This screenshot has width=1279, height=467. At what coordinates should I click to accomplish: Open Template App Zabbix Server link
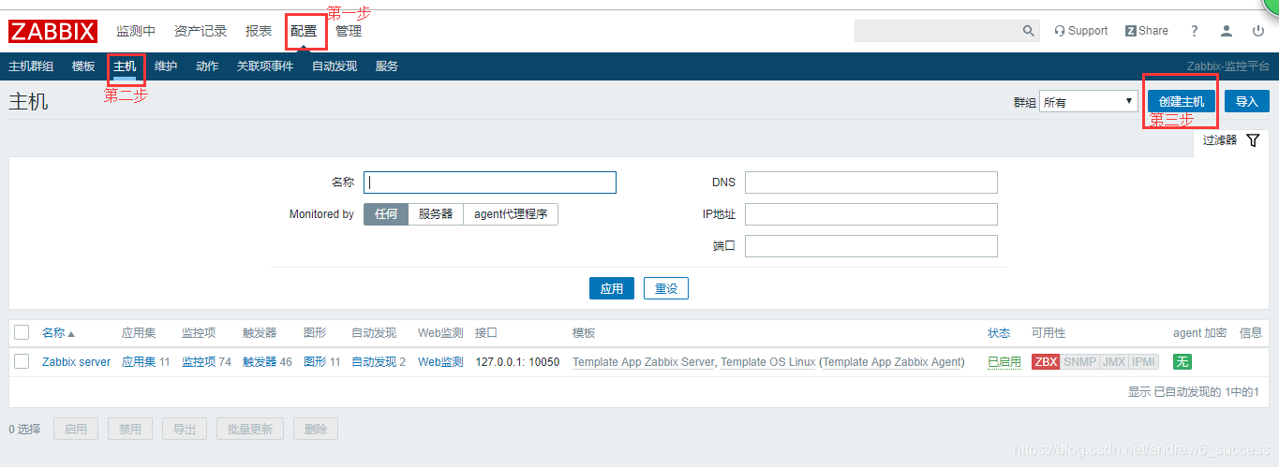pyautogui.click(x=644, y=362)
